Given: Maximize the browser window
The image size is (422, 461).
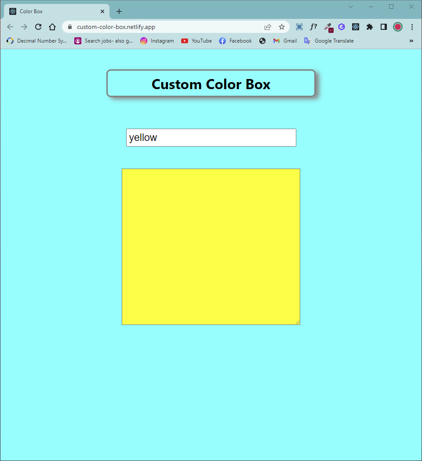Looking at the screenshot, I should [391, 7].
